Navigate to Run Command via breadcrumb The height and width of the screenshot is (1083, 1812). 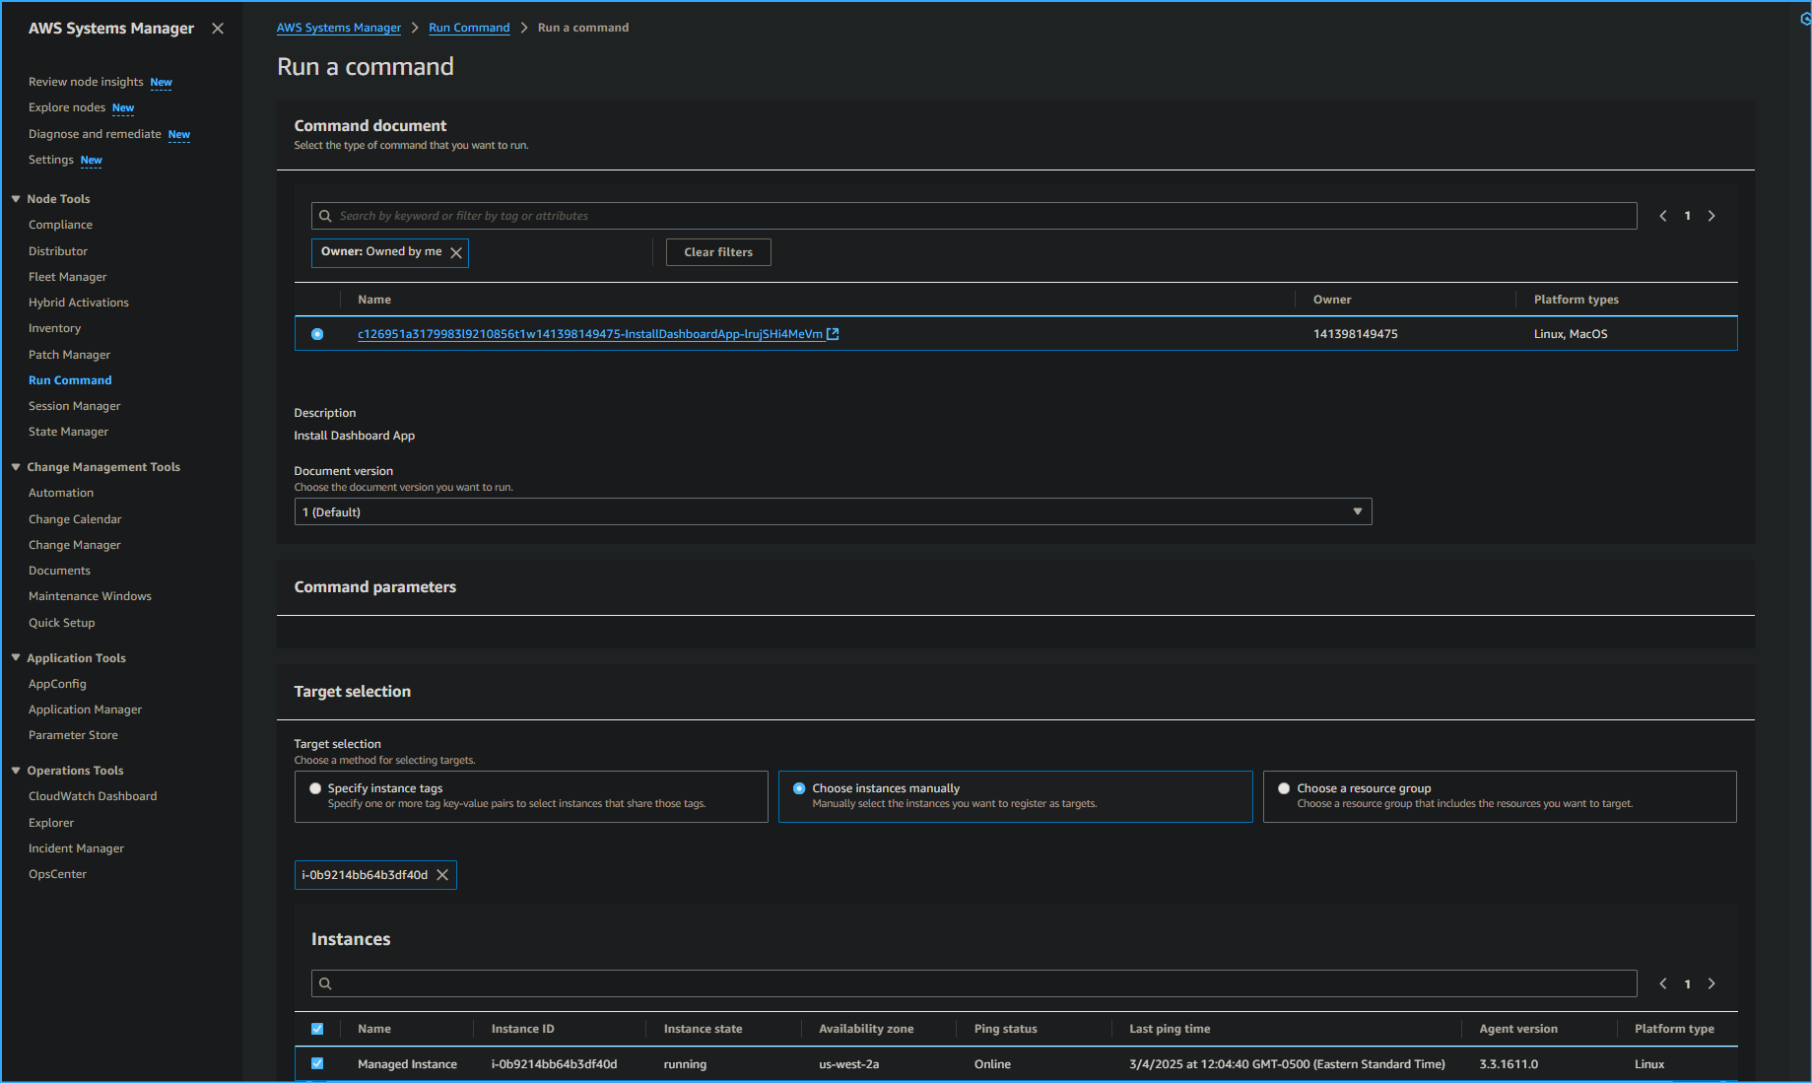click(469, 28)
